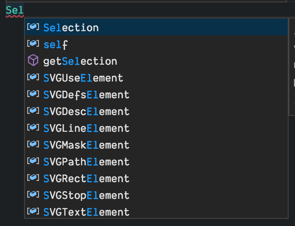Choose the SVGRectElement suggestion
The width and height of the screenshot is (295, 226).
click(86, 178)
